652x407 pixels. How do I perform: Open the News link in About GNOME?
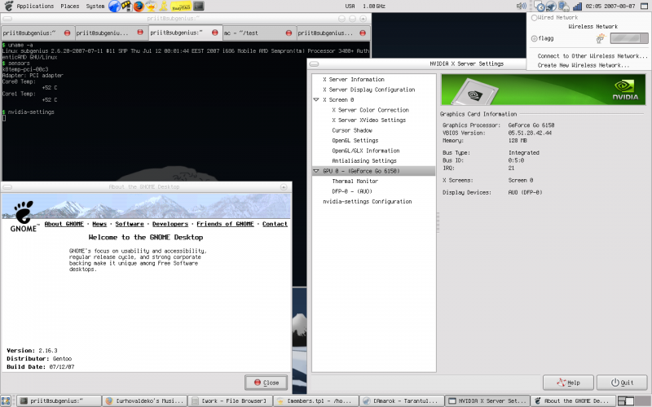coord(99,224)
